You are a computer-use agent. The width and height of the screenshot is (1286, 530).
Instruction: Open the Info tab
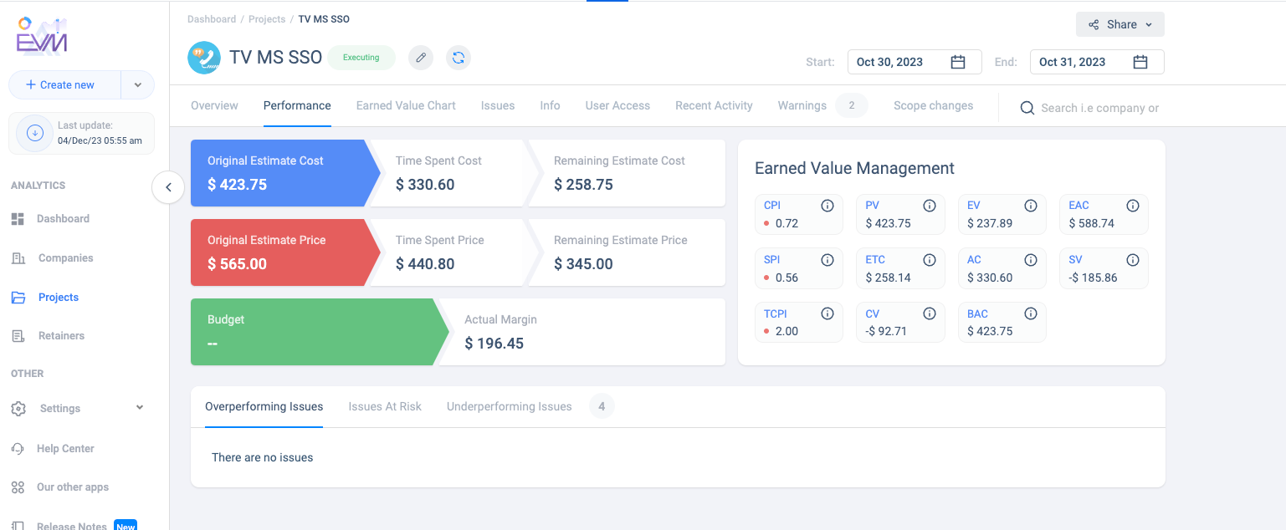pos(550,105)
